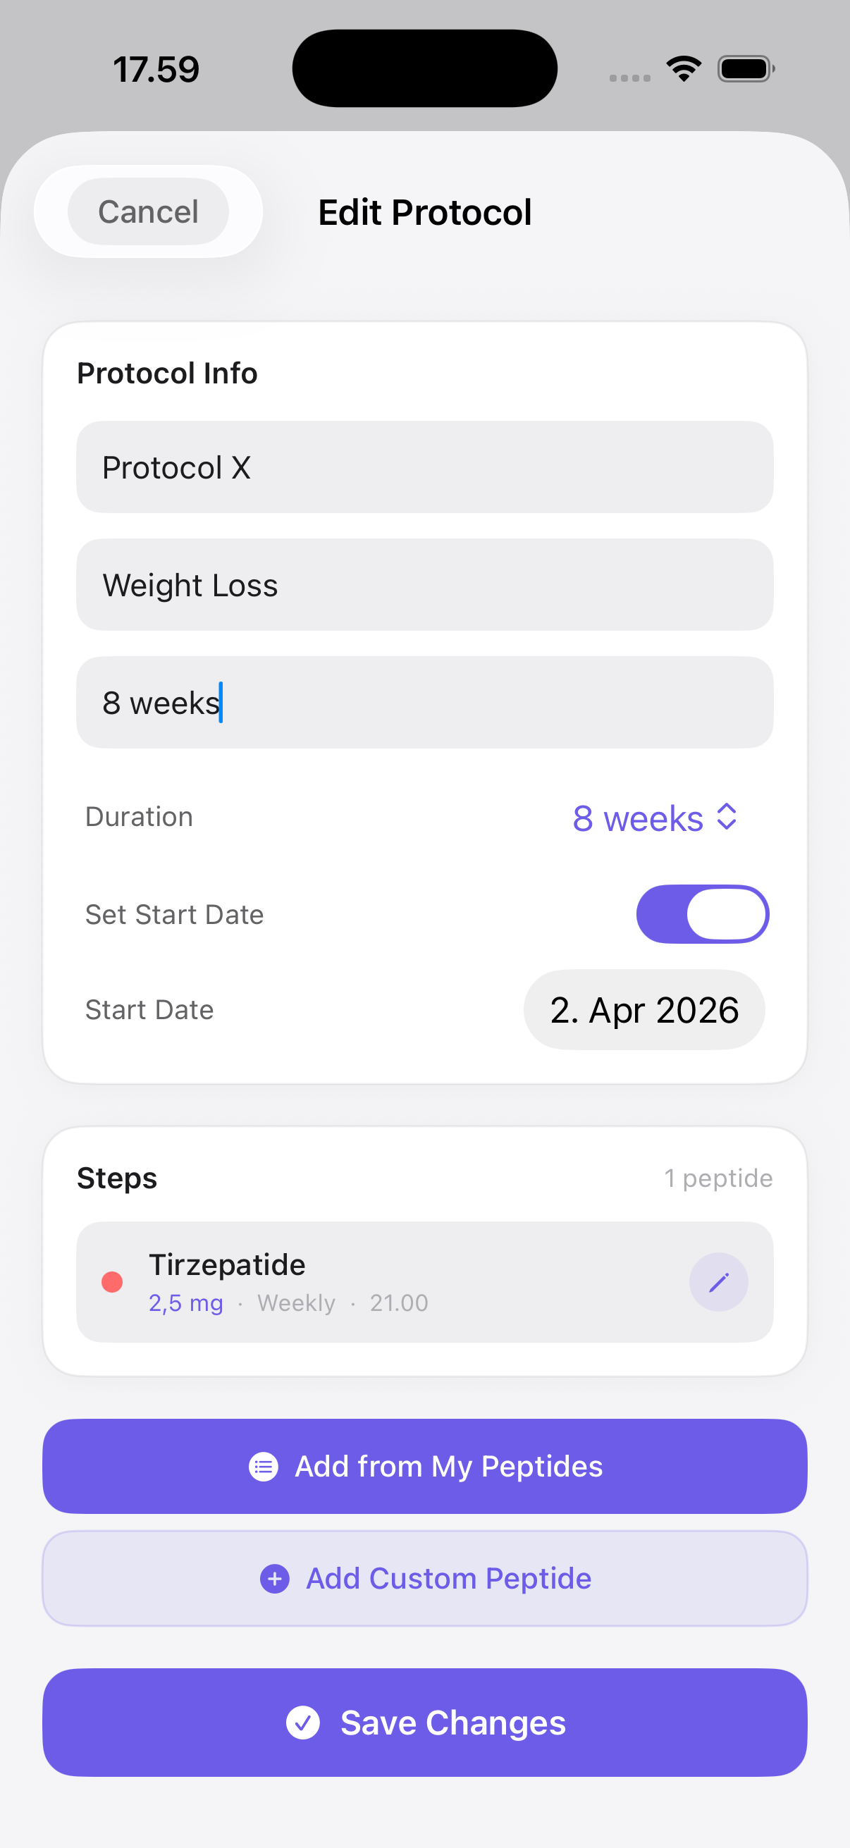Tap the list icon on Add from My Peptides
Viewport: 850px width, 1848px height.
coord(264,1466)
